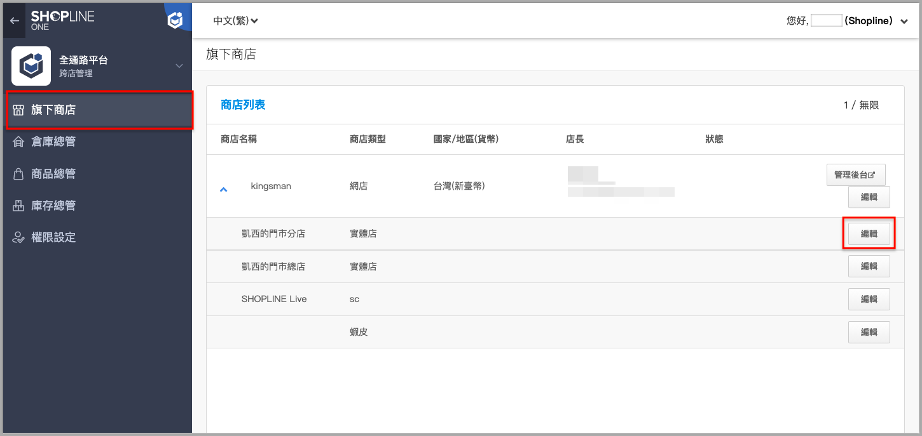Click the 全通路平台 platform logo icon
Viewport: 922px width, 436px height.
31,66
